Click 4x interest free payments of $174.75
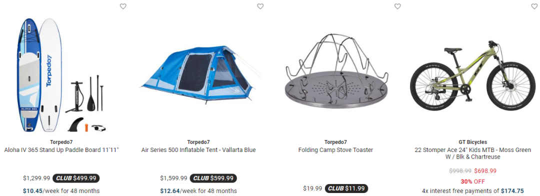540x196 pixels. [473, 191]
